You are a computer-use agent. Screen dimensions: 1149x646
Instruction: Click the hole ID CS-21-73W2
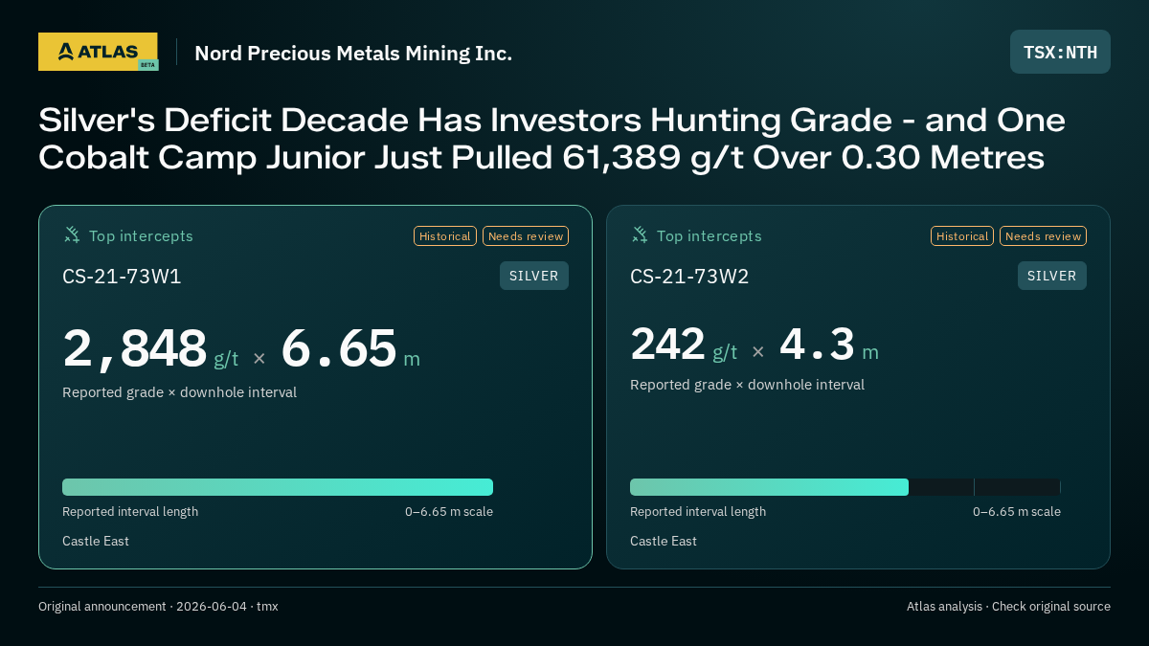tap(689, 277)
